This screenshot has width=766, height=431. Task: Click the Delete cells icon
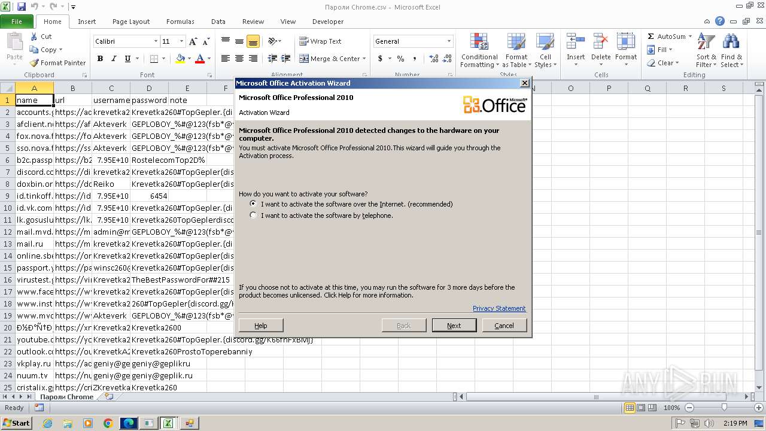point(601,43)
